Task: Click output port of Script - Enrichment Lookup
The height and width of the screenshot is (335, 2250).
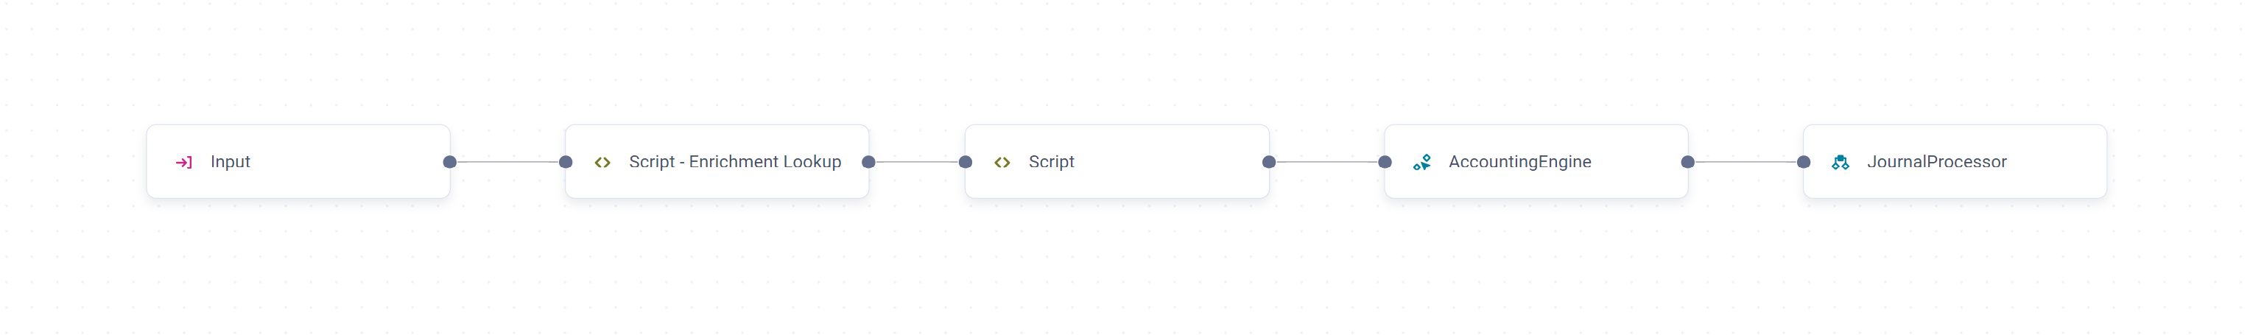Action: [868, 162]
